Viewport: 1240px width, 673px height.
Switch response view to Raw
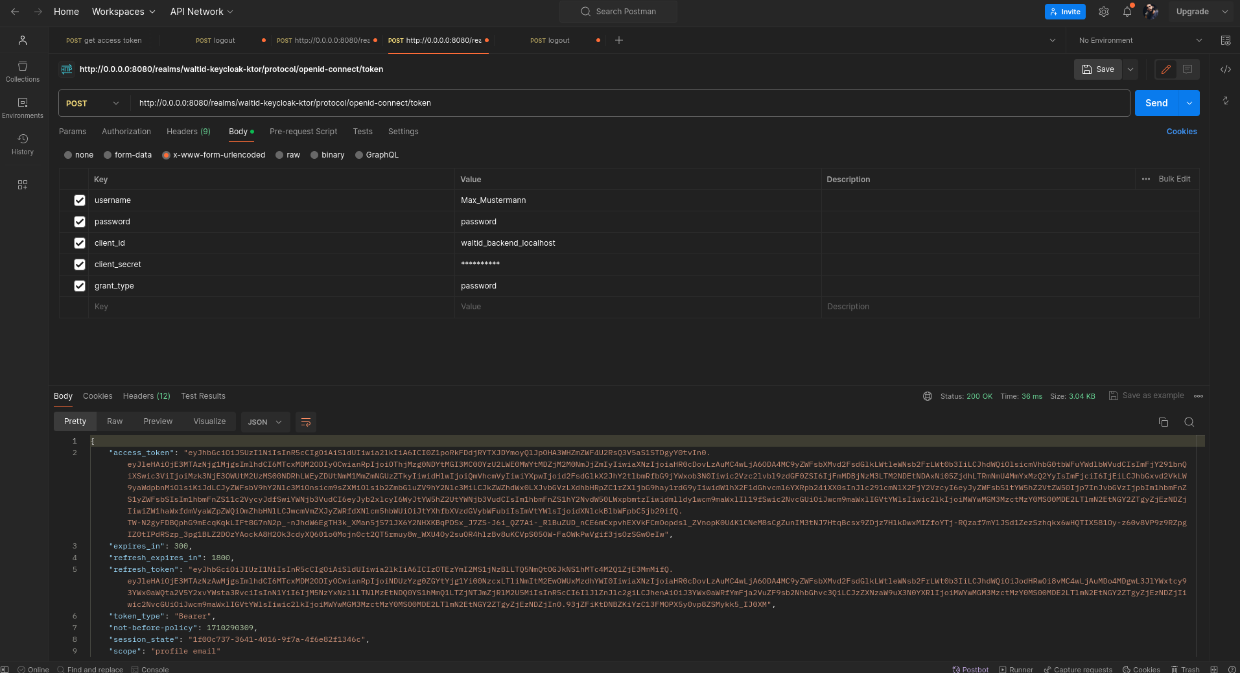(115, 421)
